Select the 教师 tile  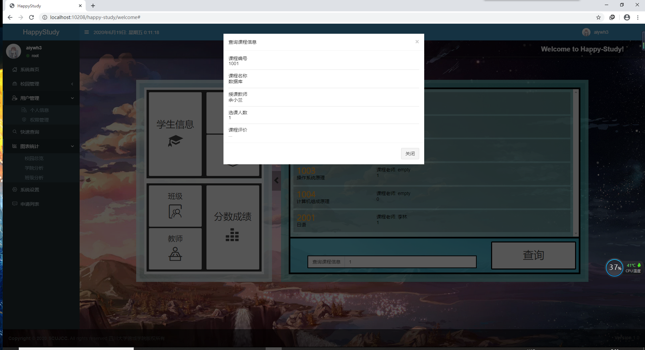pyautogui.click(x=175, y=249)
